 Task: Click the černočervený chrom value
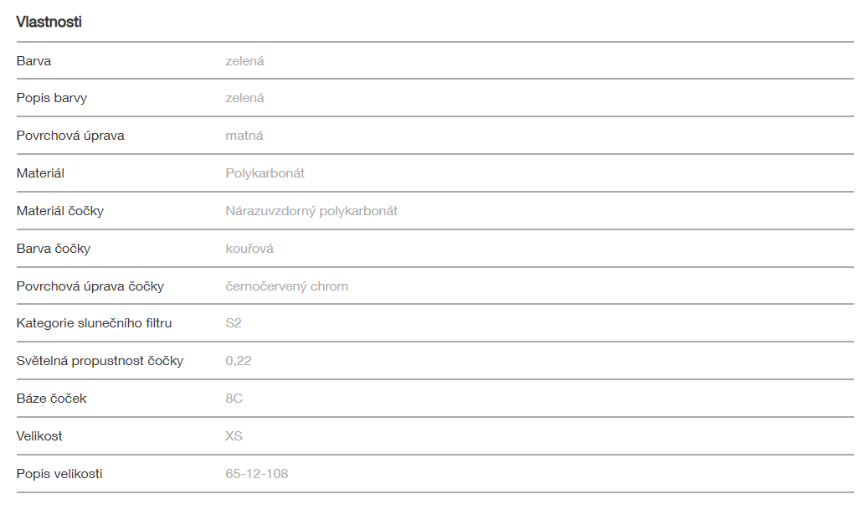coord(286,286)
